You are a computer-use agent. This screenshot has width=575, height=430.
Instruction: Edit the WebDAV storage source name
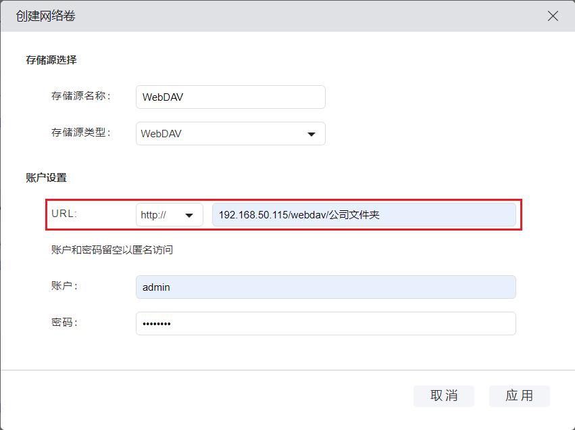click(230, 97)
